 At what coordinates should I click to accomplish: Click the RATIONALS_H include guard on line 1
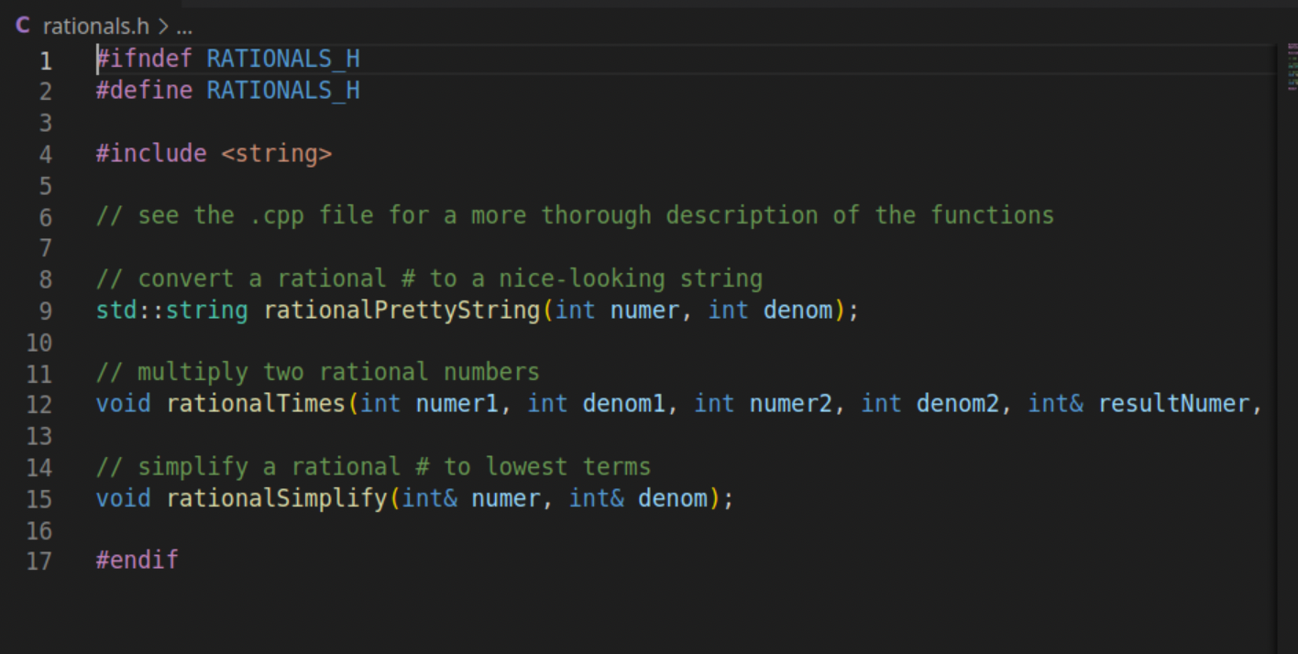point(281,59)
